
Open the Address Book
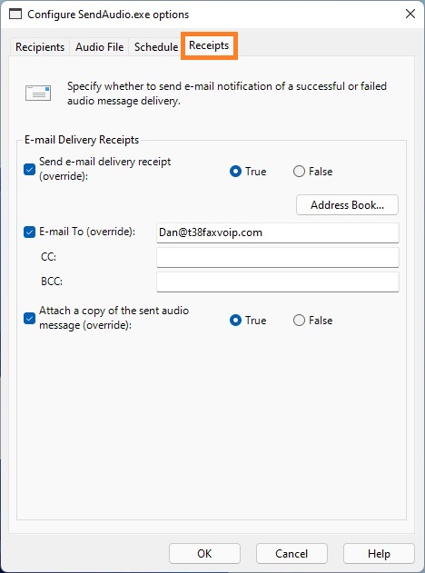[x=347, y=204]
